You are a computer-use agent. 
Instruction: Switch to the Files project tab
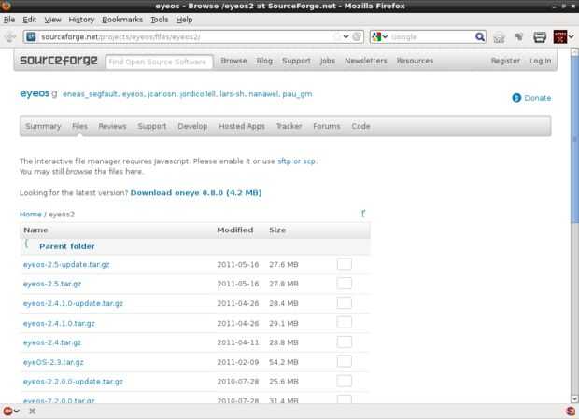pyautogui.click(x=79, y=126)
